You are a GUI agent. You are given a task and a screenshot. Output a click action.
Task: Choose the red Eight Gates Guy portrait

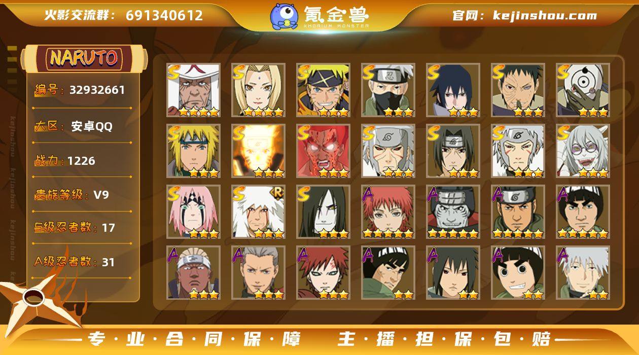coord(323,151)
